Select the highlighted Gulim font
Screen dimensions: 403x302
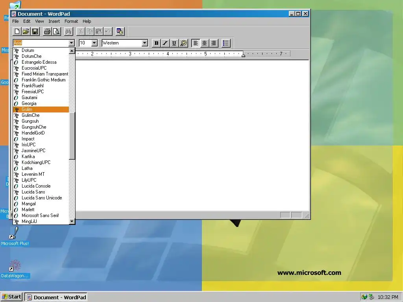41,109
